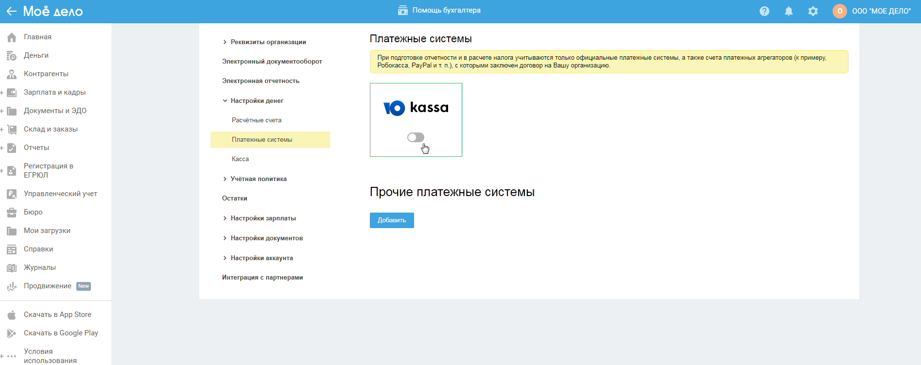This screenshot has width=921, height=365.
Task: Open the Мои загрузки folder icon
Action: (12, 231)
